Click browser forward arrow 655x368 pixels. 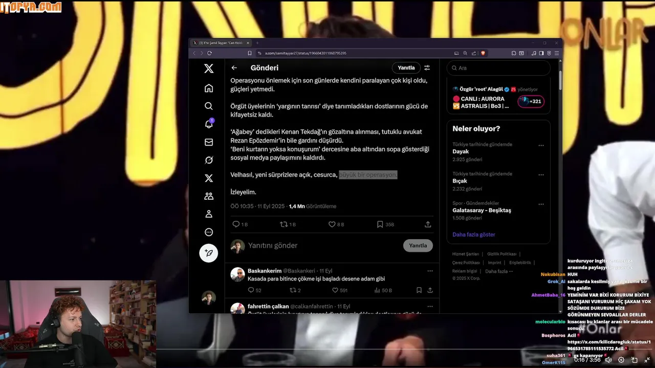[x=201, y=53]
